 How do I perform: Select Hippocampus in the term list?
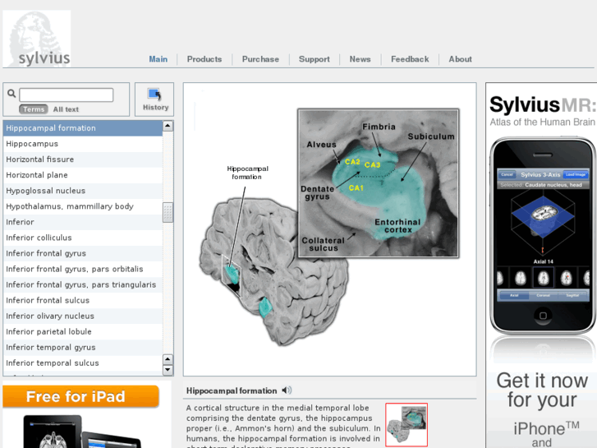[x=83, y=144]
